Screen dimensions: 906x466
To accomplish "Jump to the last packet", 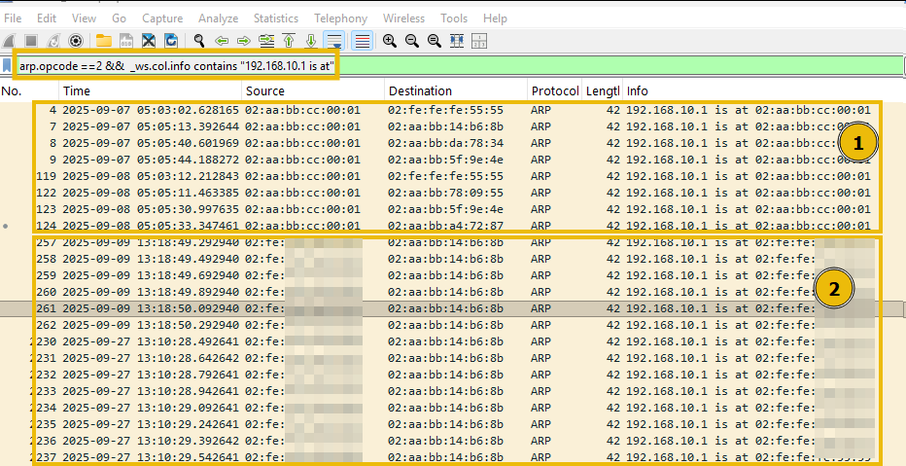I will click(x=311, y=41).
